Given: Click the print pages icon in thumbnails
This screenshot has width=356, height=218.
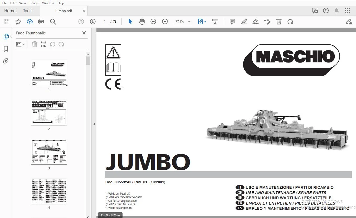Looking at the screenshot, I should (43, 44).
